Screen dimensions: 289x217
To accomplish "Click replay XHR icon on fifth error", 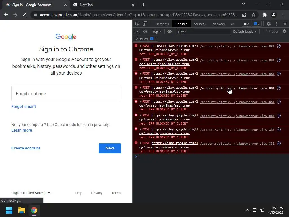I will 279,102.
